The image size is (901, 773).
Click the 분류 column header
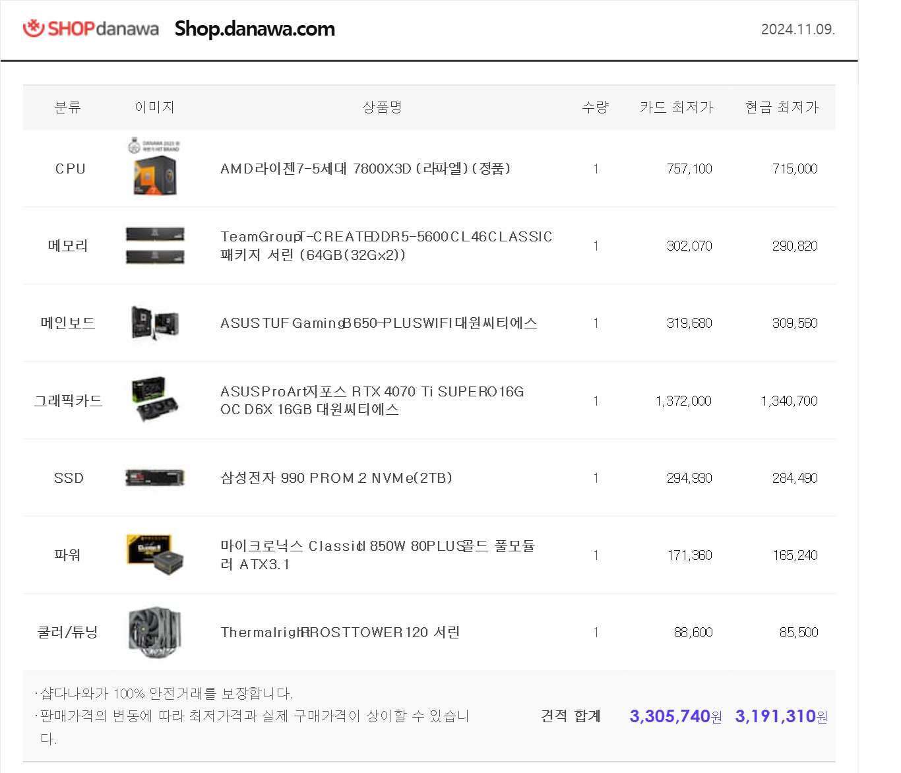pyautogui.click(x=68, y=107)
